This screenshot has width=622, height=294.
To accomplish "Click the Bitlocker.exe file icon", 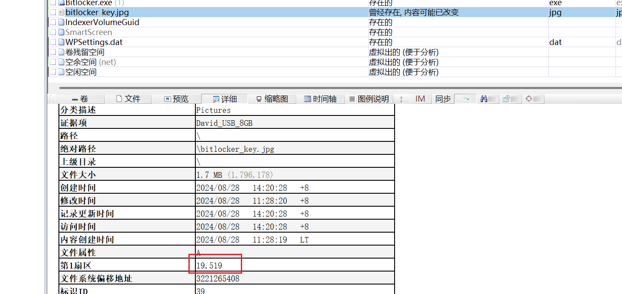I will pos(61,3).
